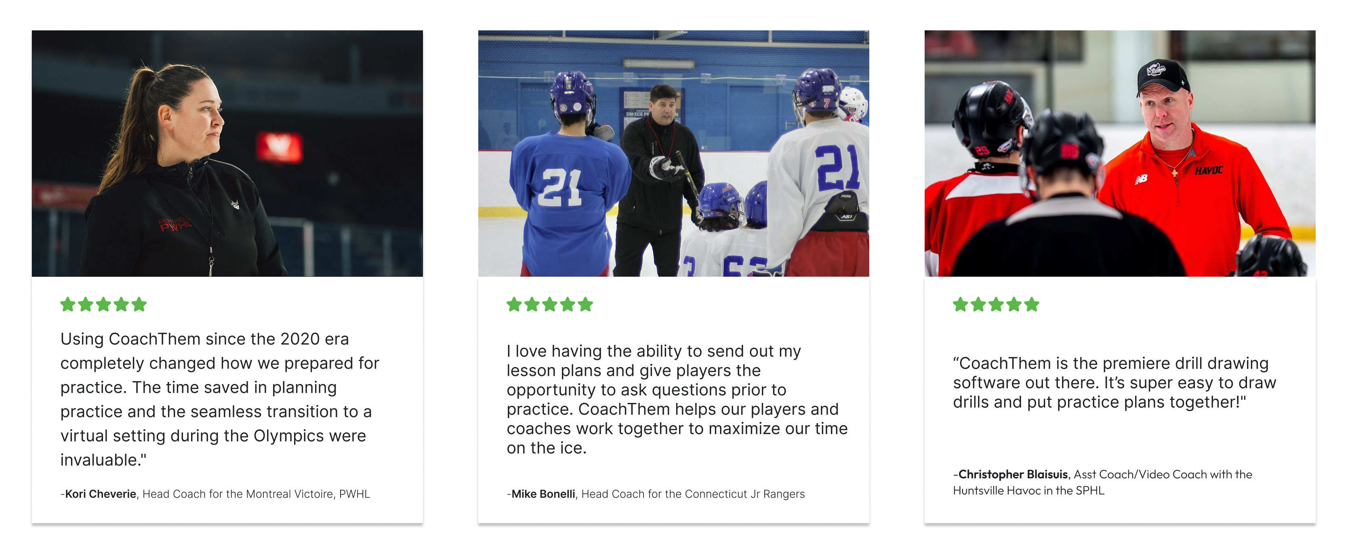Click 'Huntsville Havoc in the SPHL' text

tap(1029, 490)
